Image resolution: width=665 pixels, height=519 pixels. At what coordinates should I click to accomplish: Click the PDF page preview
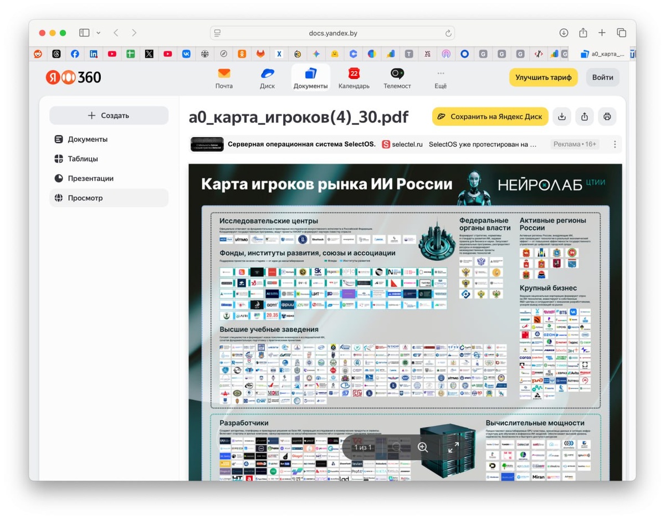coord(405,322)
